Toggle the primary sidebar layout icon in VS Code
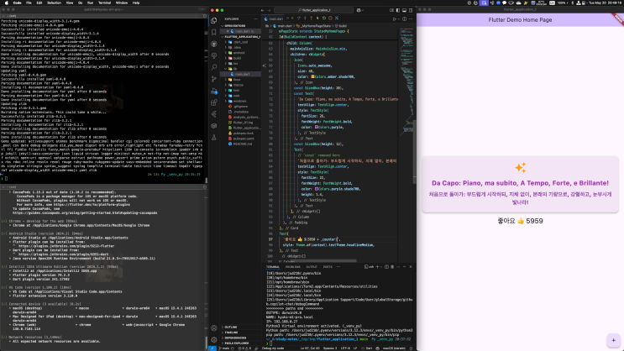 pyautogui.click(x=398, y=10)
